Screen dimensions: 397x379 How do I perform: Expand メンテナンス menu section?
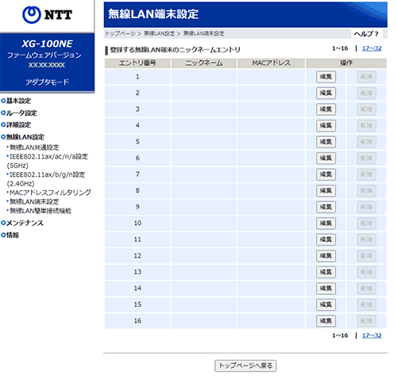click(x=22, y=223)
